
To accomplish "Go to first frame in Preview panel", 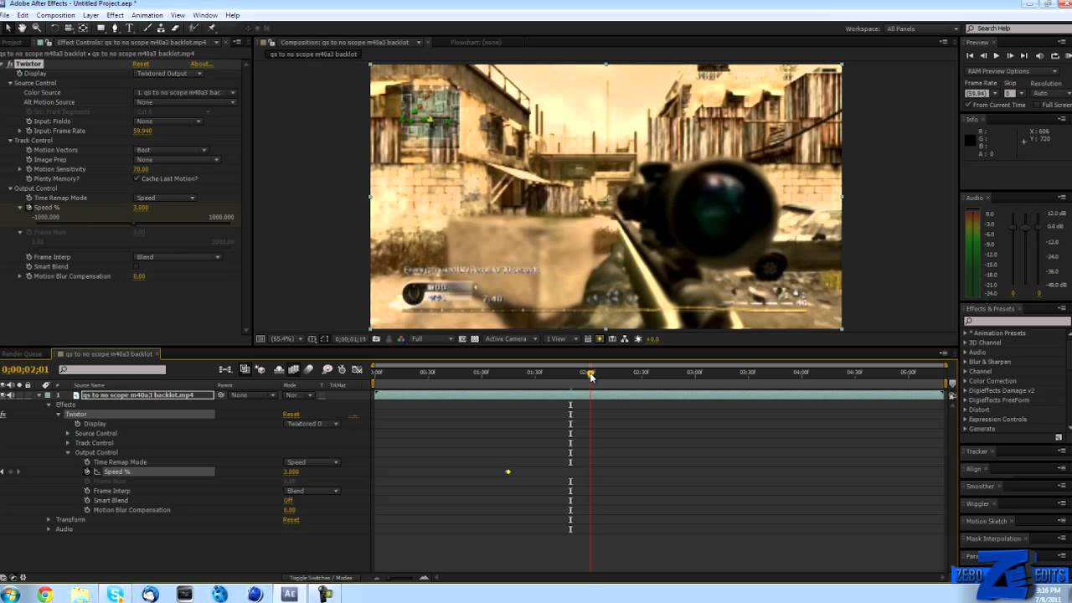I will click(x=970, y=56).
